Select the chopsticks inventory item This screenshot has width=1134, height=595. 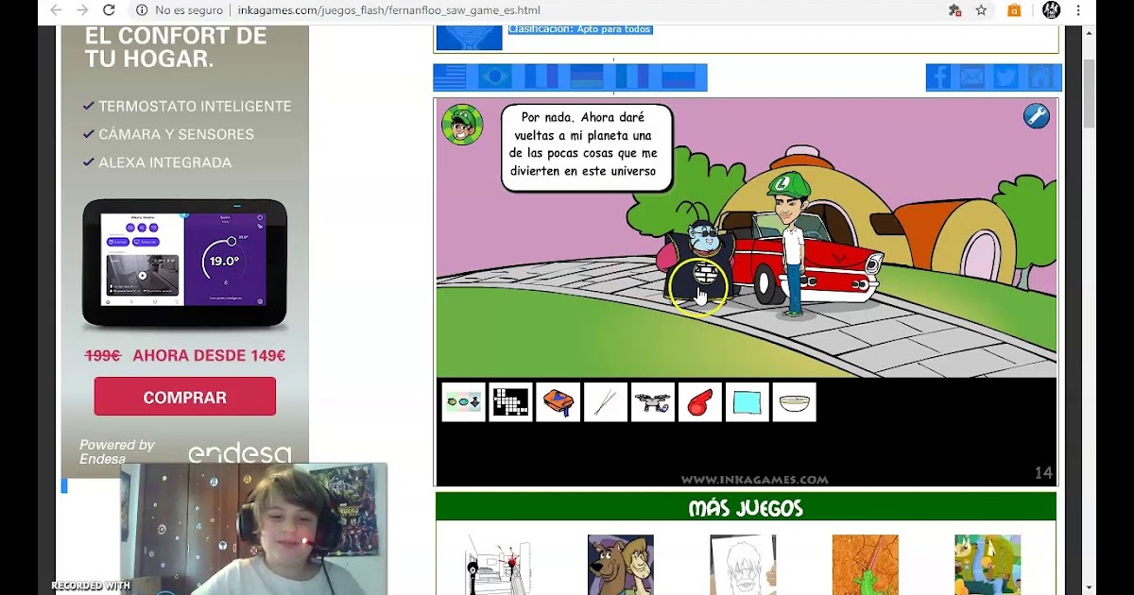tap(606, 402)
